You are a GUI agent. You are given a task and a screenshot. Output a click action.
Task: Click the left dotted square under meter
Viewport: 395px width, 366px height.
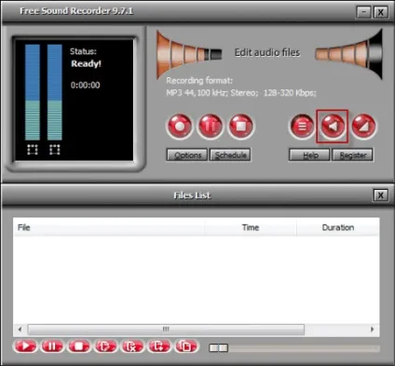coord(33,149)
